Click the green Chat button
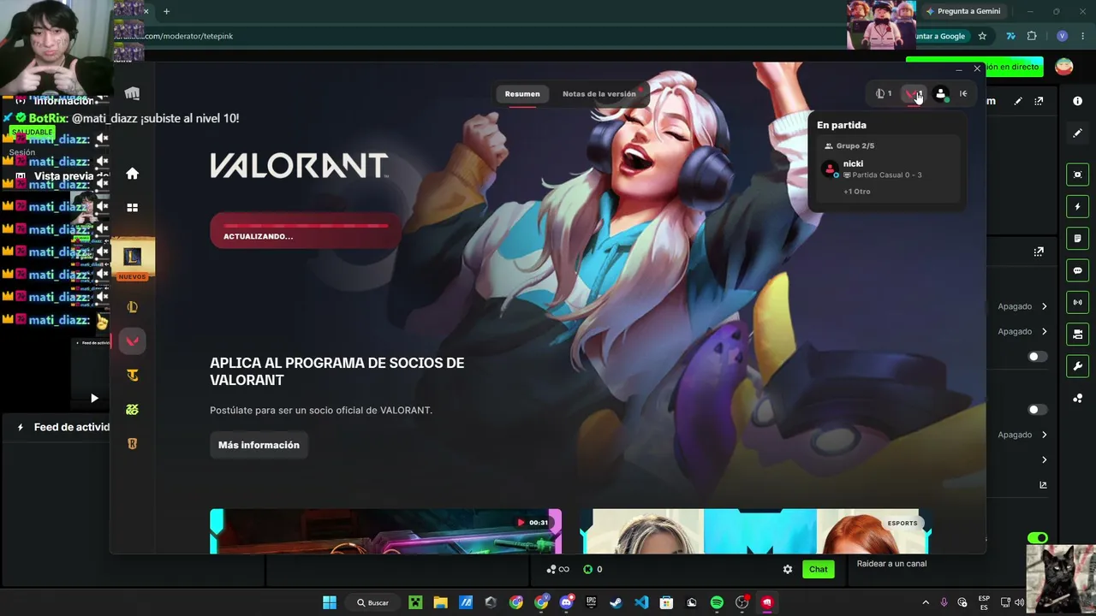The width and height of the screenshot is (1096, 616). tap(819, 569)
